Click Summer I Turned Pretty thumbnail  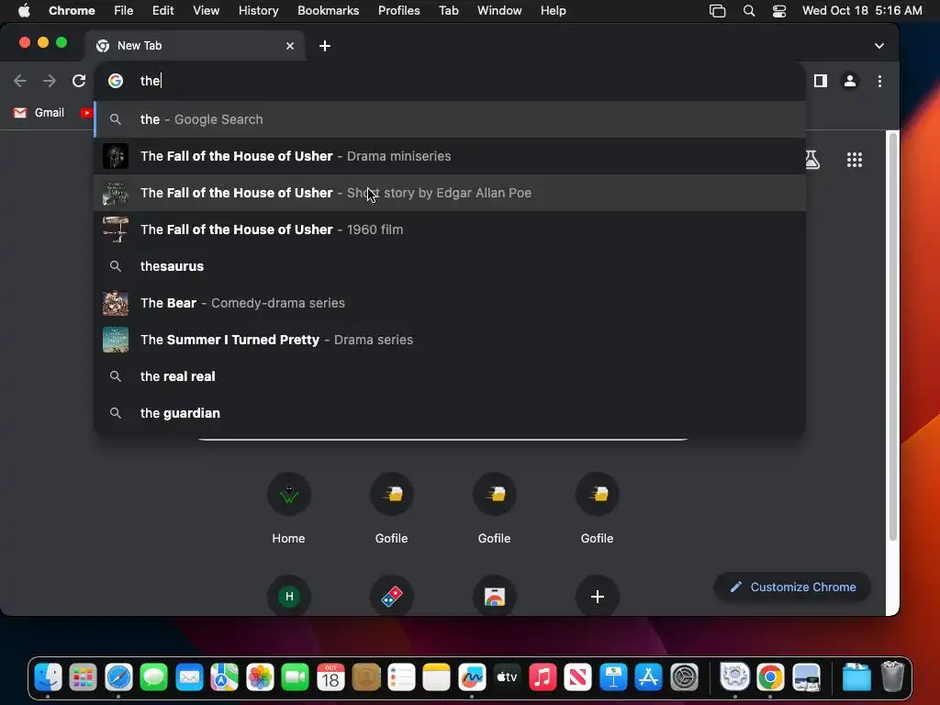pyautogui.click(x=115, y=340)
